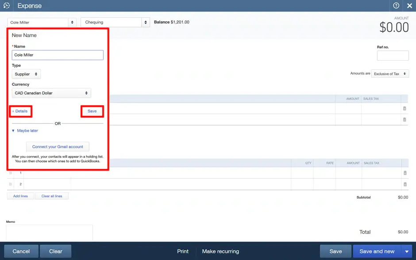Click the RATE column header
The image size is (416, 260).
(330, 163)
